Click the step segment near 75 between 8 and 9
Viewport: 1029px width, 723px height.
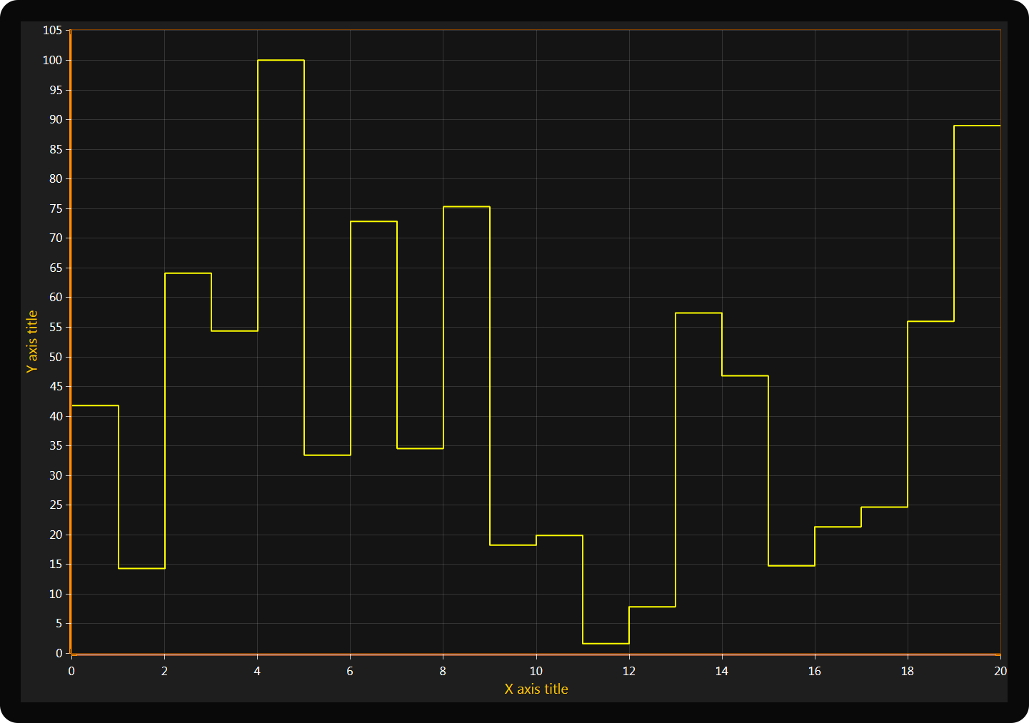click(466, 207)
